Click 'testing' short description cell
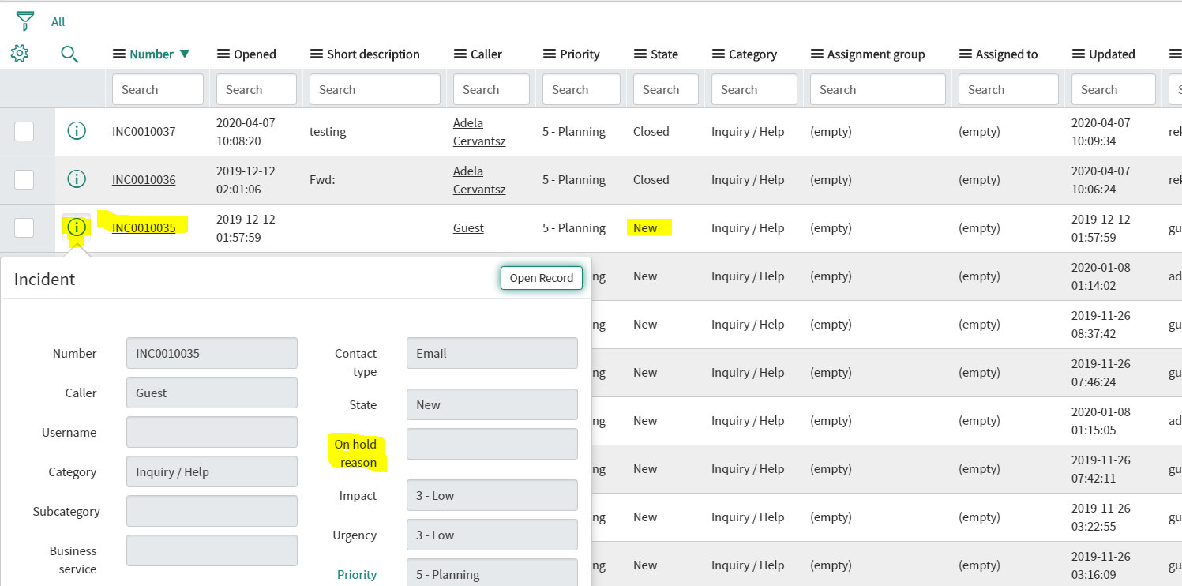The height and width of the screenshot is (586, 1182). 328,132
